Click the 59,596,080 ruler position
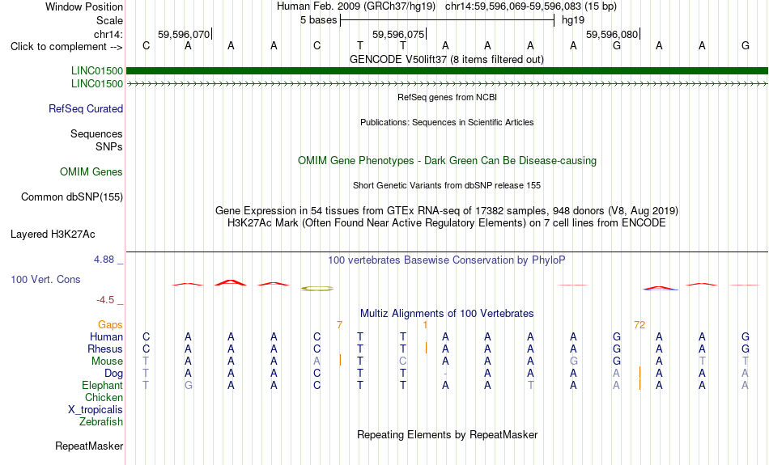 [612, 34]
